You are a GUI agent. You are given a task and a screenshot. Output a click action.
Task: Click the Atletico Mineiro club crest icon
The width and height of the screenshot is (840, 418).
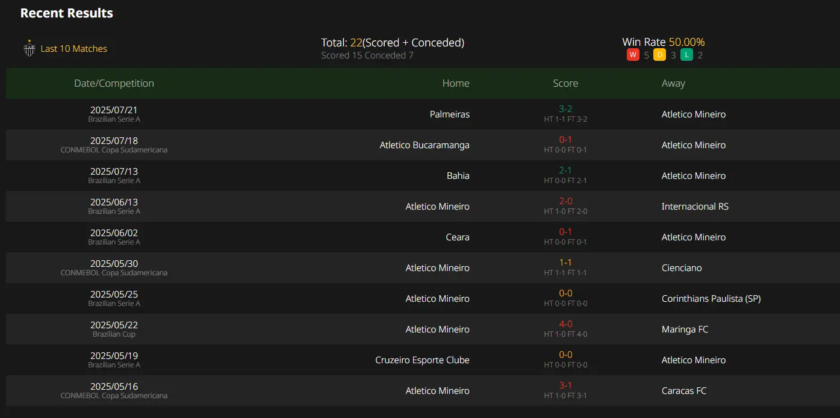pyautogui.click(x=29, y=49)
